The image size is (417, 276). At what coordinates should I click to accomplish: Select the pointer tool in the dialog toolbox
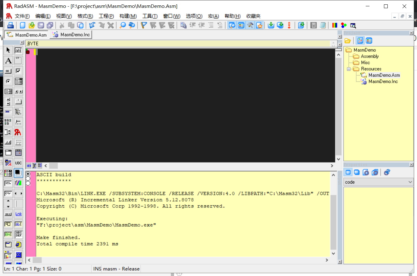tap(8, 50)
